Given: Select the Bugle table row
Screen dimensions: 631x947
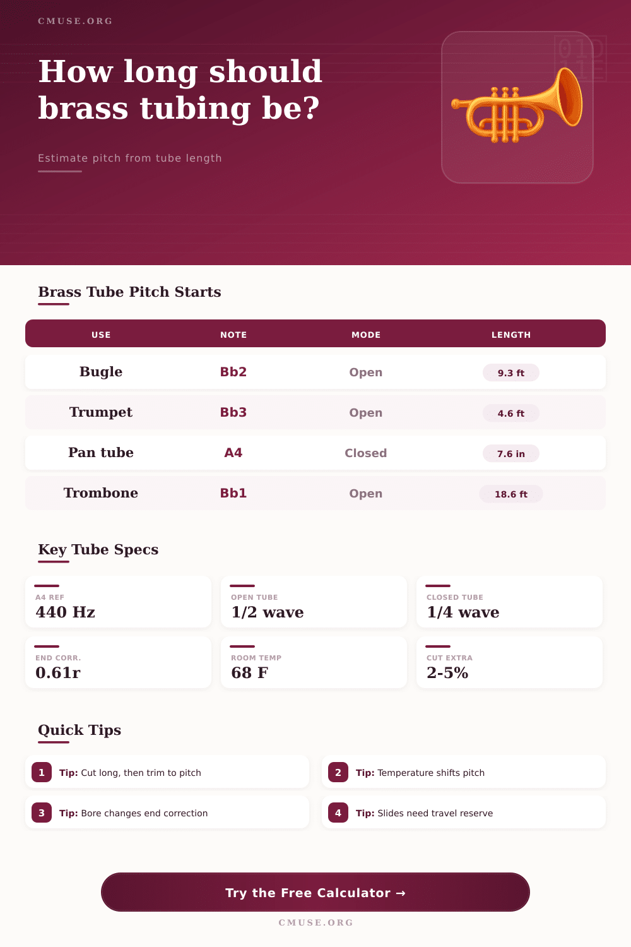Looking at the screenshot, I should click(315, 372).
